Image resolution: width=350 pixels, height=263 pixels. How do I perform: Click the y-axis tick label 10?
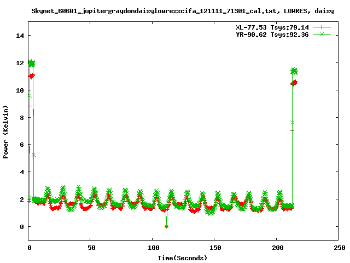20,90
